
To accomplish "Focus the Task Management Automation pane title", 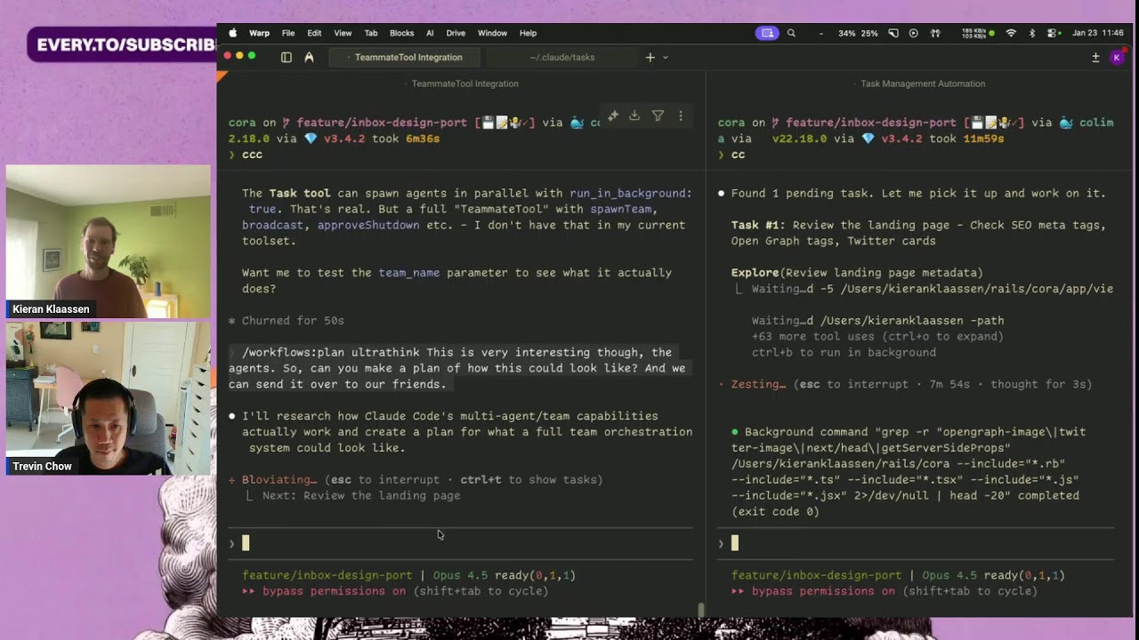I will pyautogui.click(x=923, y=84).
